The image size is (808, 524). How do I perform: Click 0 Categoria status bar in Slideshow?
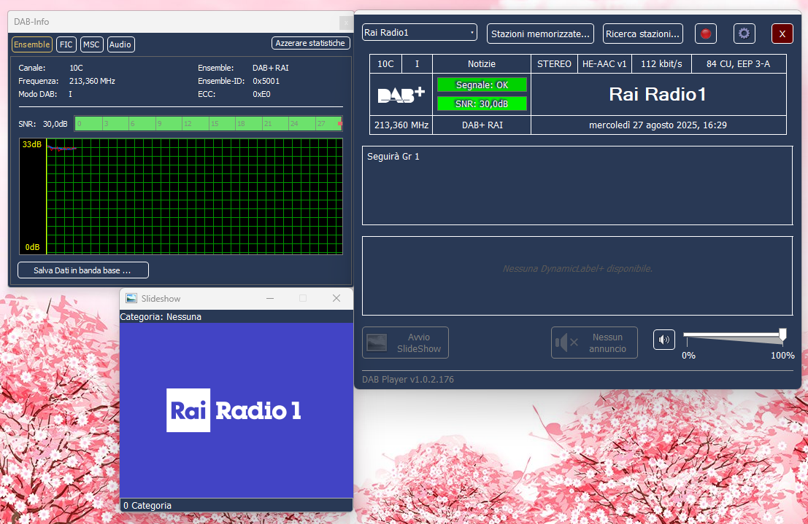(236, 506)
